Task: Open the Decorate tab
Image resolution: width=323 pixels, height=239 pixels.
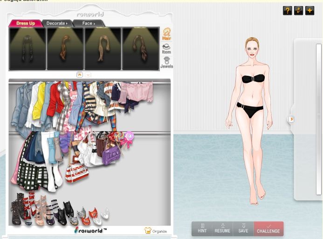Action: coord(56,23)
